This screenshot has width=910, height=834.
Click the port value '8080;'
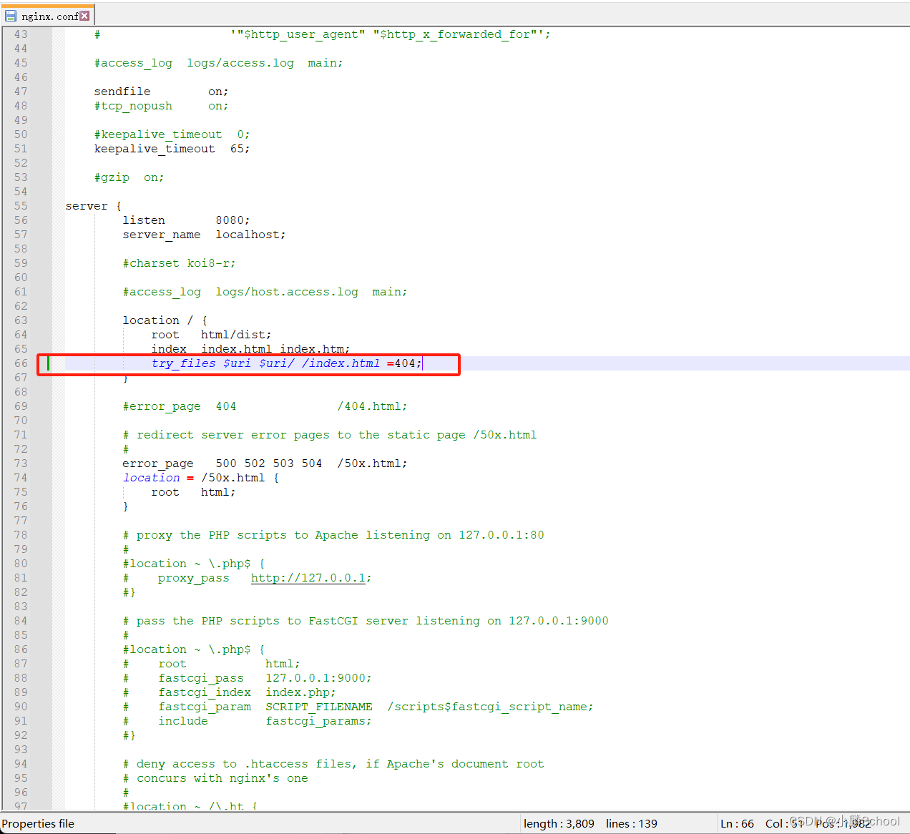(233, 220)
